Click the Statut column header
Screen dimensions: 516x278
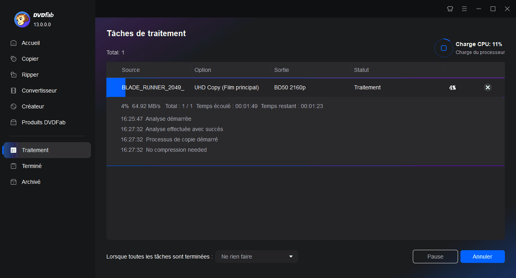(x=362, y=70)
